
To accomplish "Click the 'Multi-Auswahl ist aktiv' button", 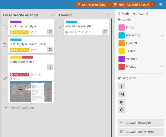I will (x=131, y=4).
